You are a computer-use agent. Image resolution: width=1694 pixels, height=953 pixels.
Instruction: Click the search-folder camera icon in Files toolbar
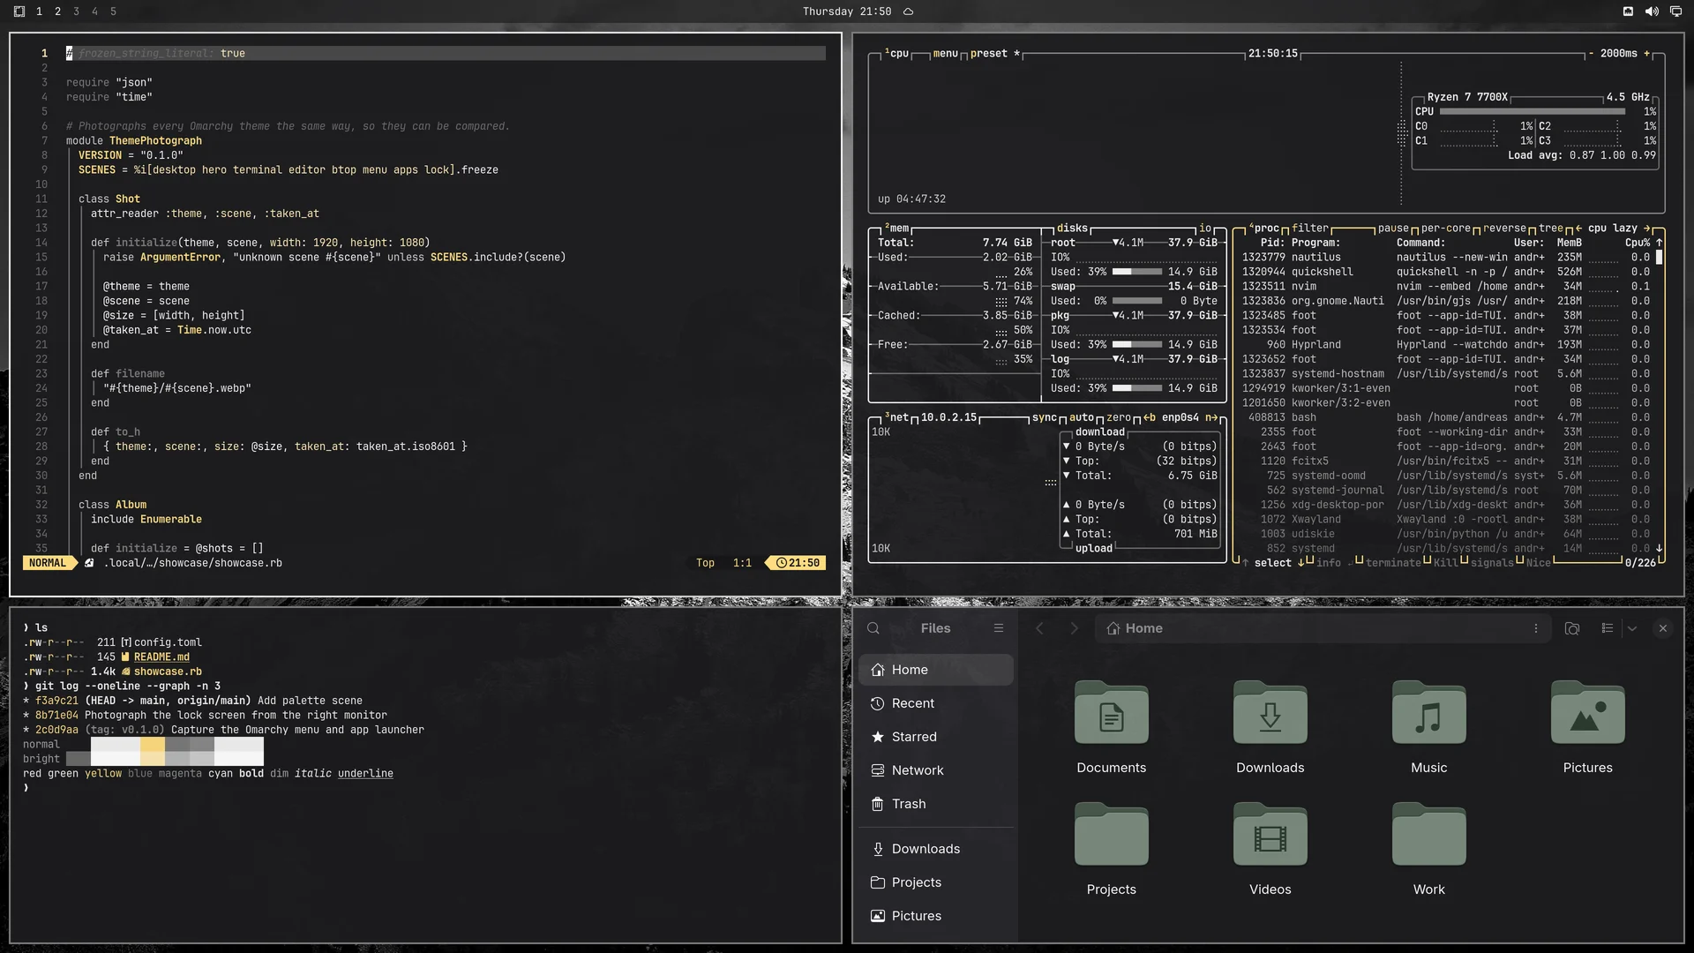tap(1572, 628)
